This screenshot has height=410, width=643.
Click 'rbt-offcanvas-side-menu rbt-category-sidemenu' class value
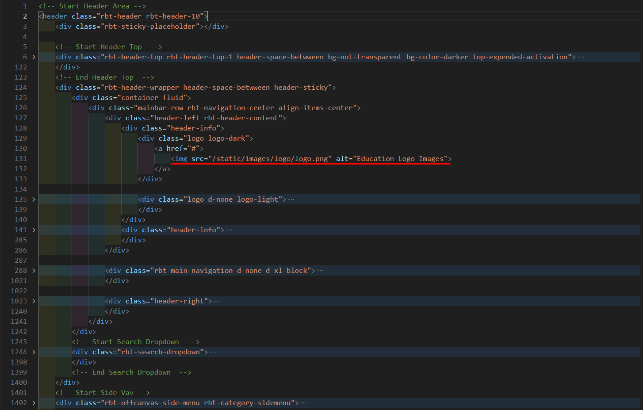pyautogui.click(x=198, y=403)
